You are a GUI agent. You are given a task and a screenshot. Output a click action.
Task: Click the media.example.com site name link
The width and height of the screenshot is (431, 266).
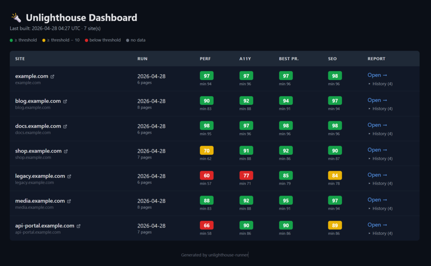pos(40,201)
